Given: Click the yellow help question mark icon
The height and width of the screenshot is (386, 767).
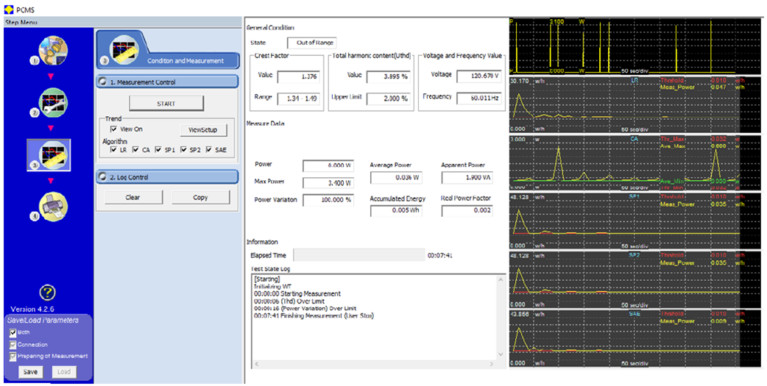Looking at the screenshot, I should tap(47, 293).
